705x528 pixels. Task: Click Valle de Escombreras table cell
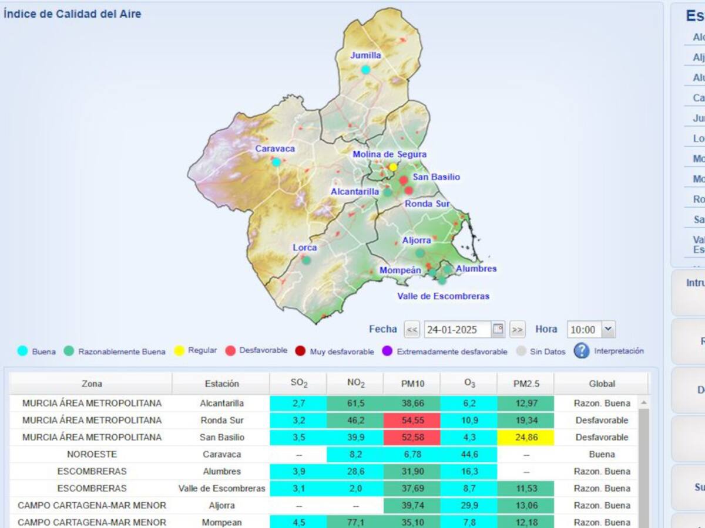(x=221, y=489)
